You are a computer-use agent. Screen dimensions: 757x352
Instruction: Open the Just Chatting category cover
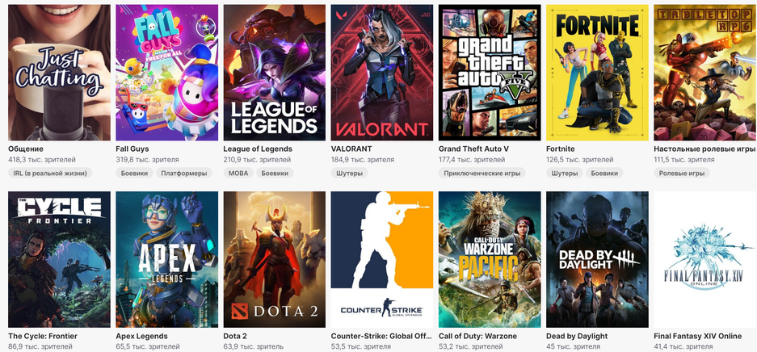59,73
